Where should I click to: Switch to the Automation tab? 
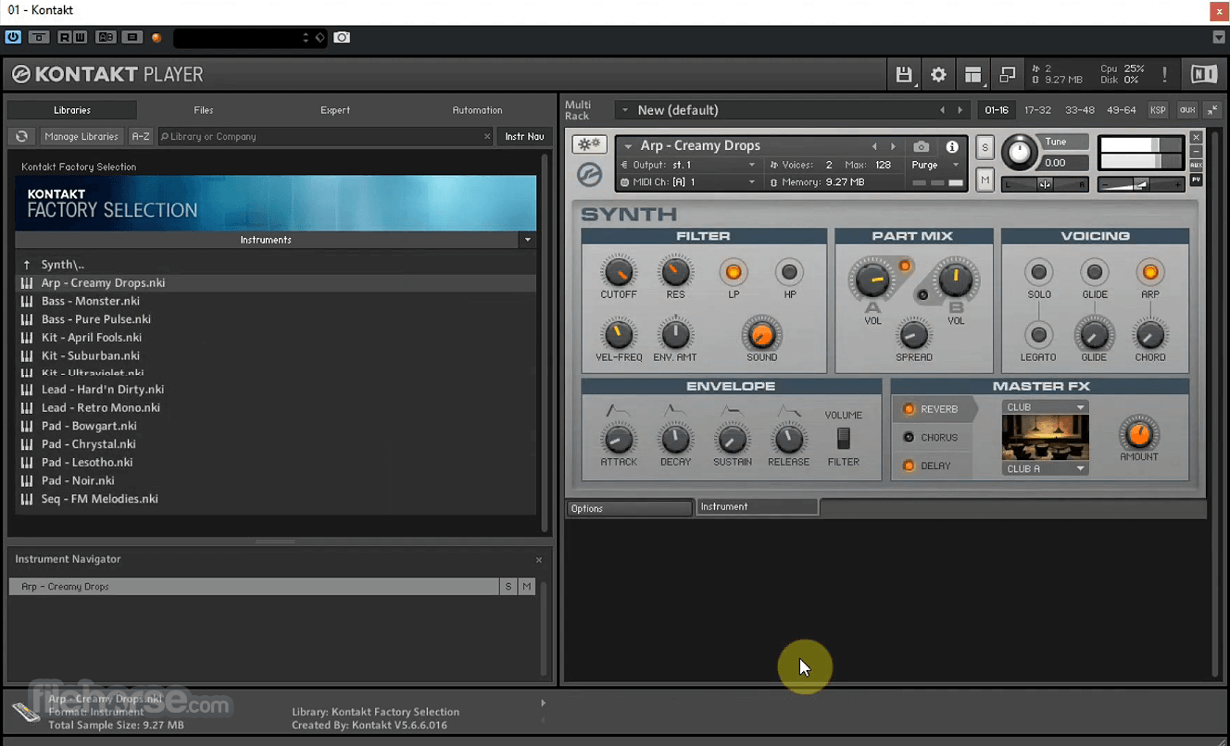[x=477, y=110]
